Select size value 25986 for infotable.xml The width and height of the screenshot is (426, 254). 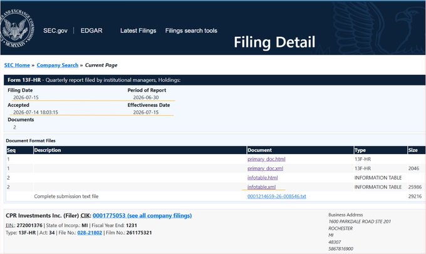click(415, 187)
